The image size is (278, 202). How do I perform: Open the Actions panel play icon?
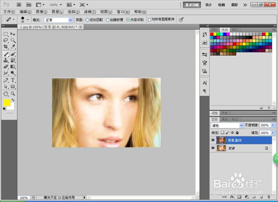point(205,43)
